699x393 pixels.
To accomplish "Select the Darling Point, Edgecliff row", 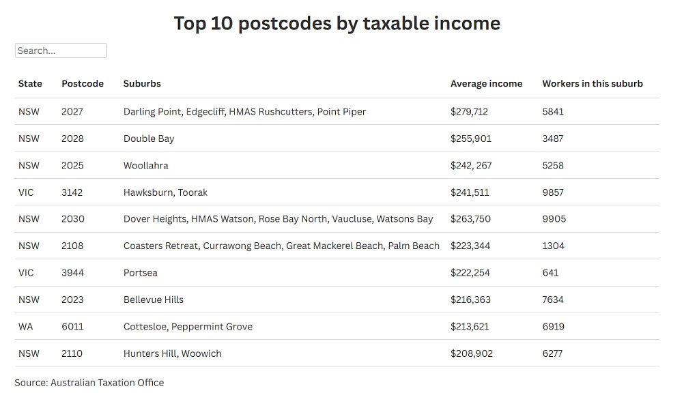I will [x=337, y=111].
